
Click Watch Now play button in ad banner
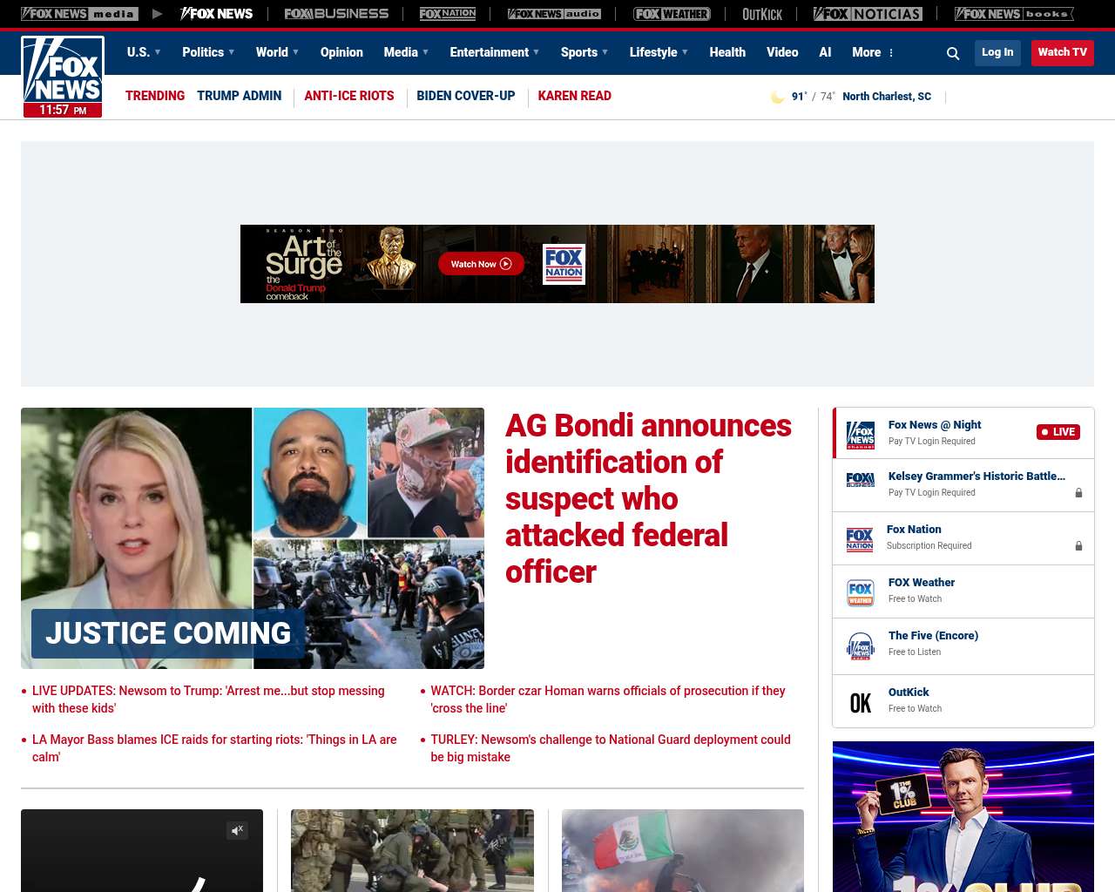[481, 264]
